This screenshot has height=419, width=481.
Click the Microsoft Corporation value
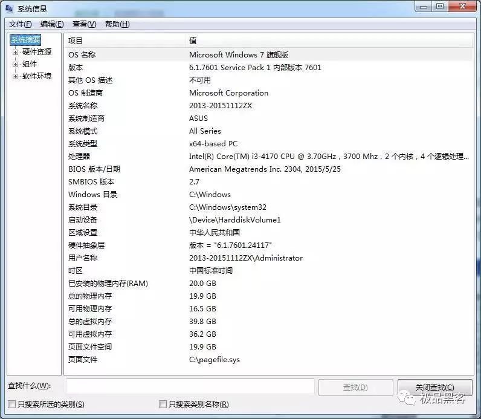(x=228, y=93)
